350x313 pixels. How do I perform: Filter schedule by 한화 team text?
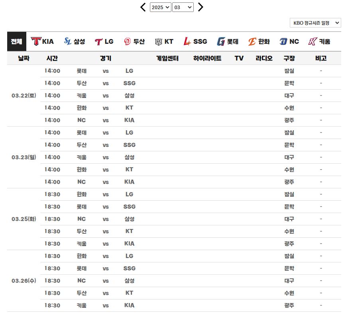point(264,41)
